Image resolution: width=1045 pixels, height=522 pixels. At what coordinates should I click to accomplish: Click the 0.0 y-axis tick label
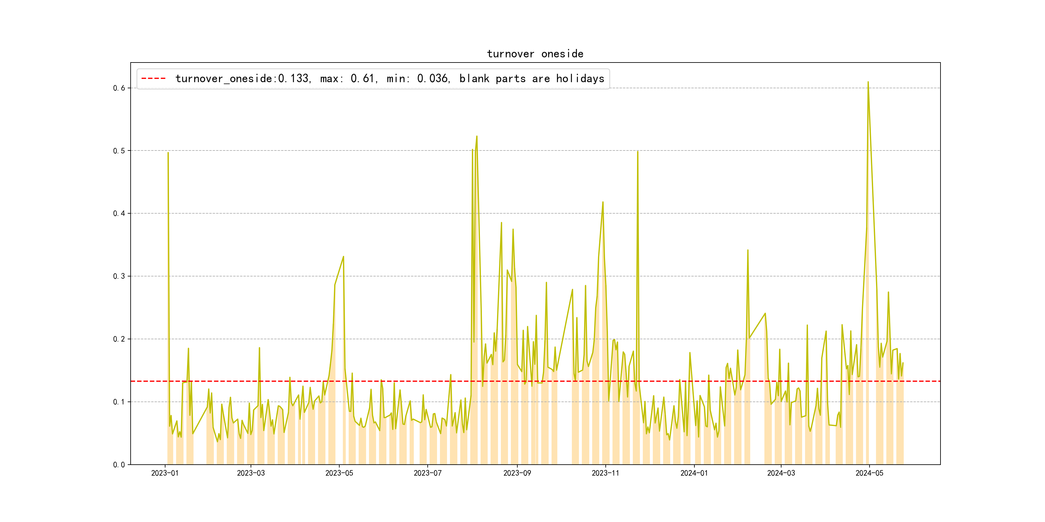(119, 465)
